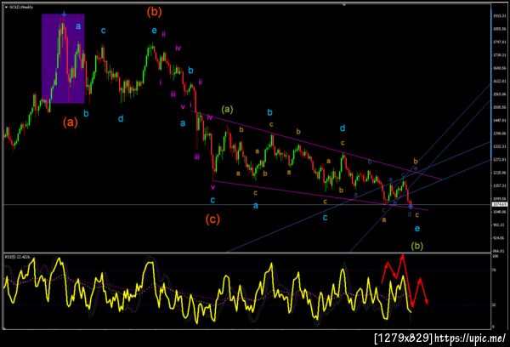Viewport: 510px width, 347px height.
Task: Select the blue arrow marker at the latest candle
Action: 411,206
